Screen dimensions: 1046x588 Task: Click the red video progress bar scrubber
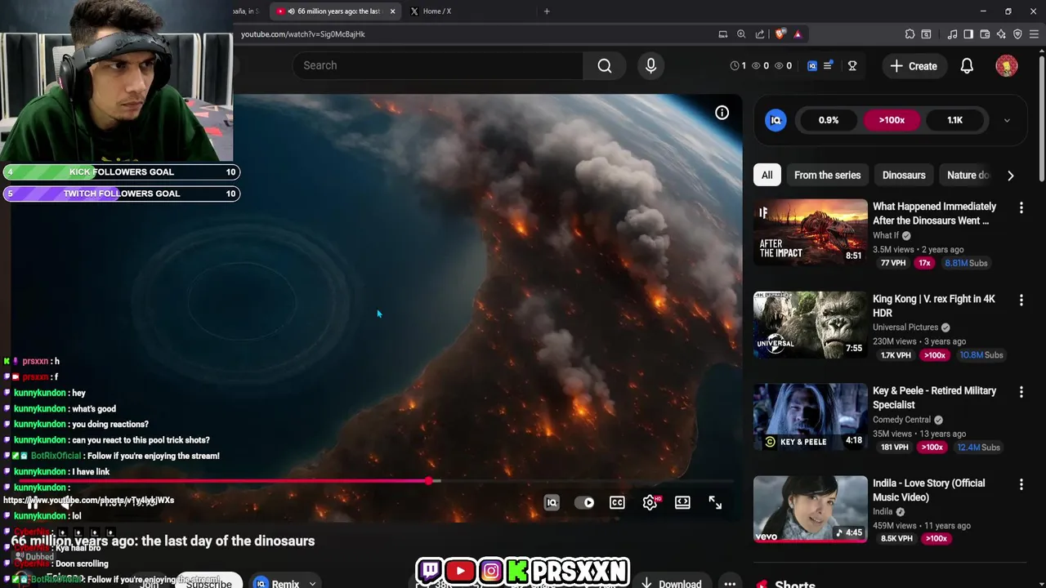click(429, 481)
